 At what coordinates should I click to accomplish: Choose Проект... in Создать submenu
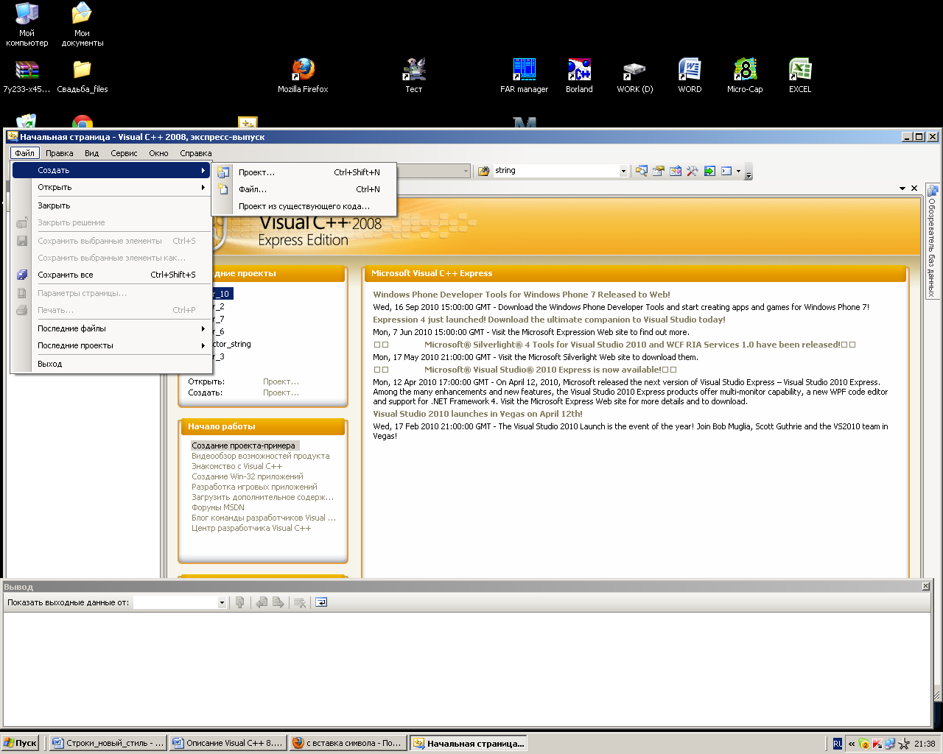pos(304,172)
